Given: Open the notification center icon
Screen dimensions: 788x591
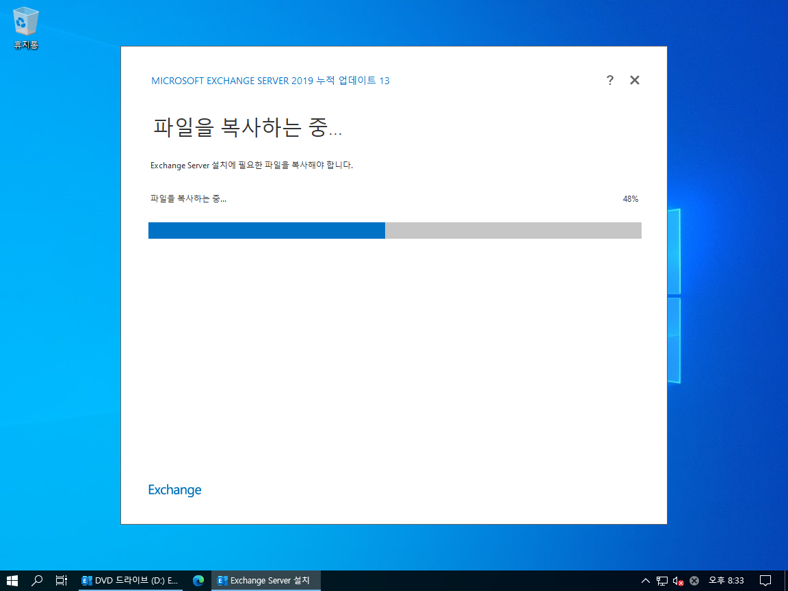Looking at the screenshot, I should pyautogui.click(x=765, y=581).
